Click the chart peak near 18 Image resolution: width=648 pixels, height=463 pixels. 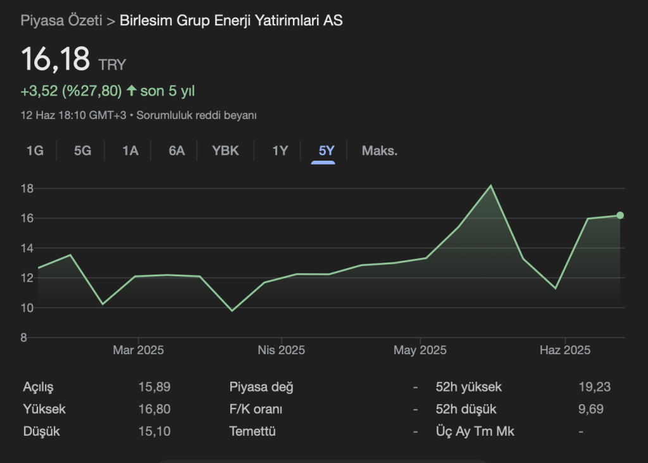click(490, 185)
